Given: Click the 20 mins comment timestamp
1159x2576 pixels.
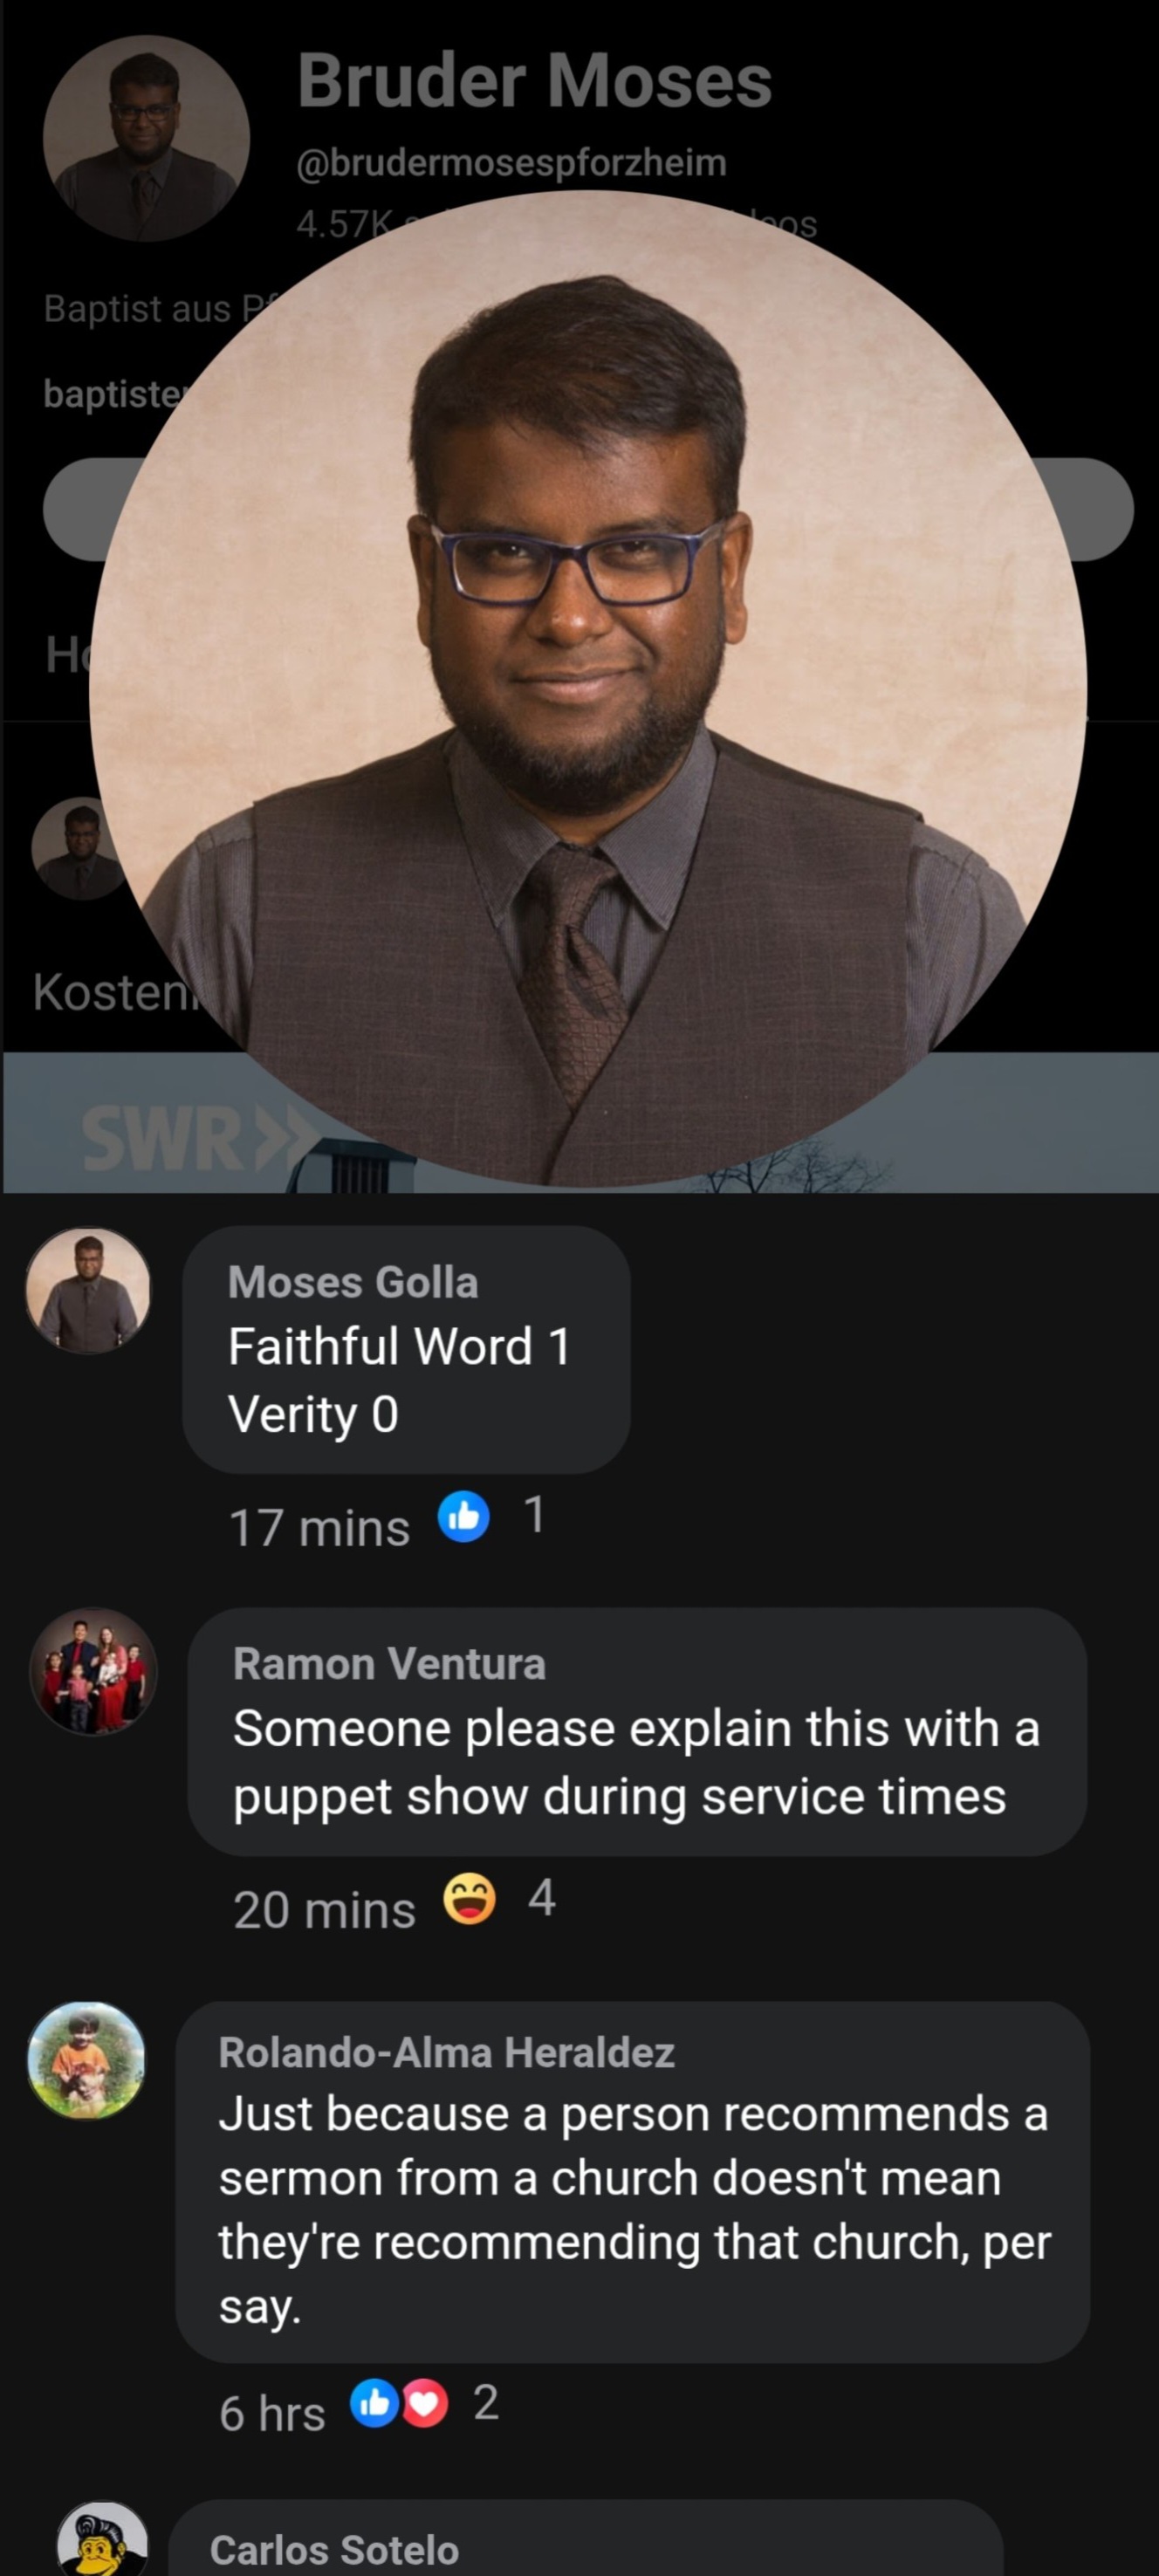Looking at the screenshot, I should (324, 1909).
